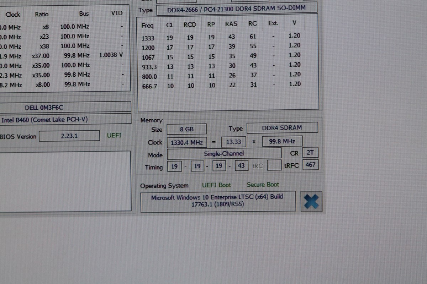Select the motherboard field DELL 0M3F6C
The width and height of the screenshot is (427, 284).
pos(65,107)
